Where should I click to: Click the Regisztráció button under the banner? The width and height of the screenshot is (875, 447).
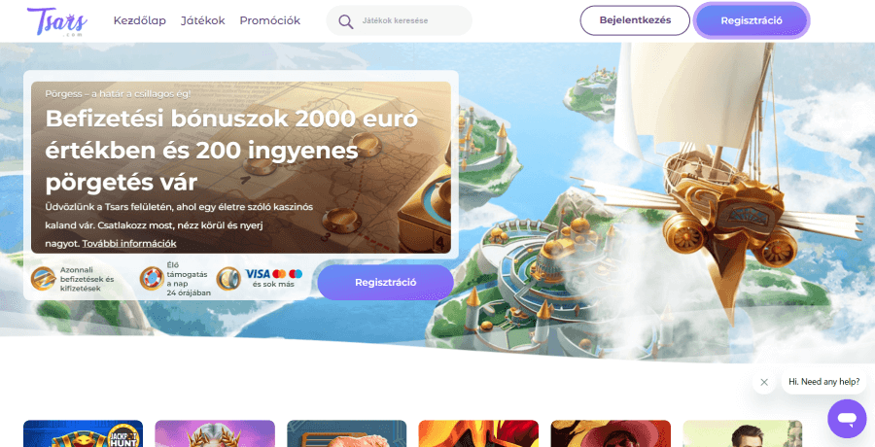(x=386, y=283)
